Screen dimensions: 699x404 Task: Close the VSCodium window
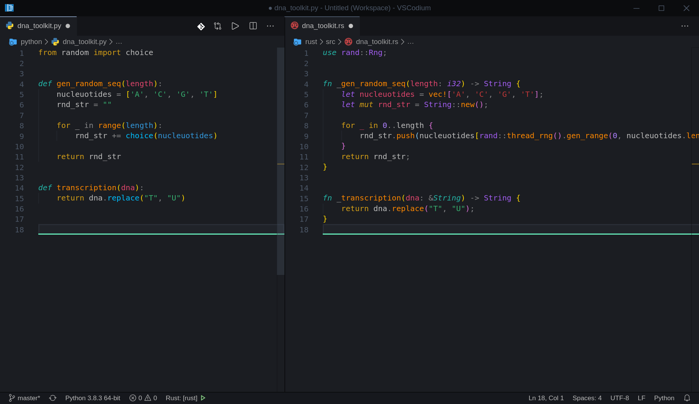[x=686, y=8]
